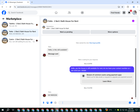Open the Chrome three-dot menu
The image size is (140, 112).
click(138, 7)
